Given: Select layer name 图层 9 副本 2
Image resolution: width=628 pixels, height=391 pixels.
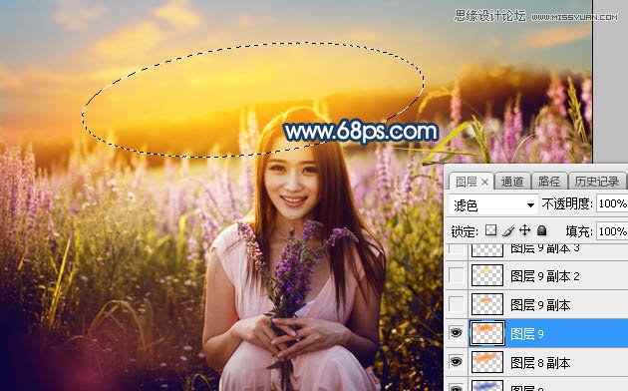Looking at the screenshot, I should pos(545,276).
